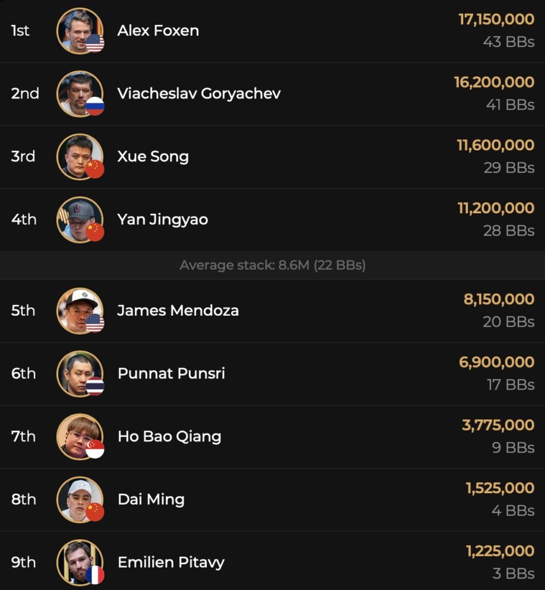Click Alex Foxen's 17,150,000 chip count
This screenshot has height=590, width=545.
click(496, 20)
